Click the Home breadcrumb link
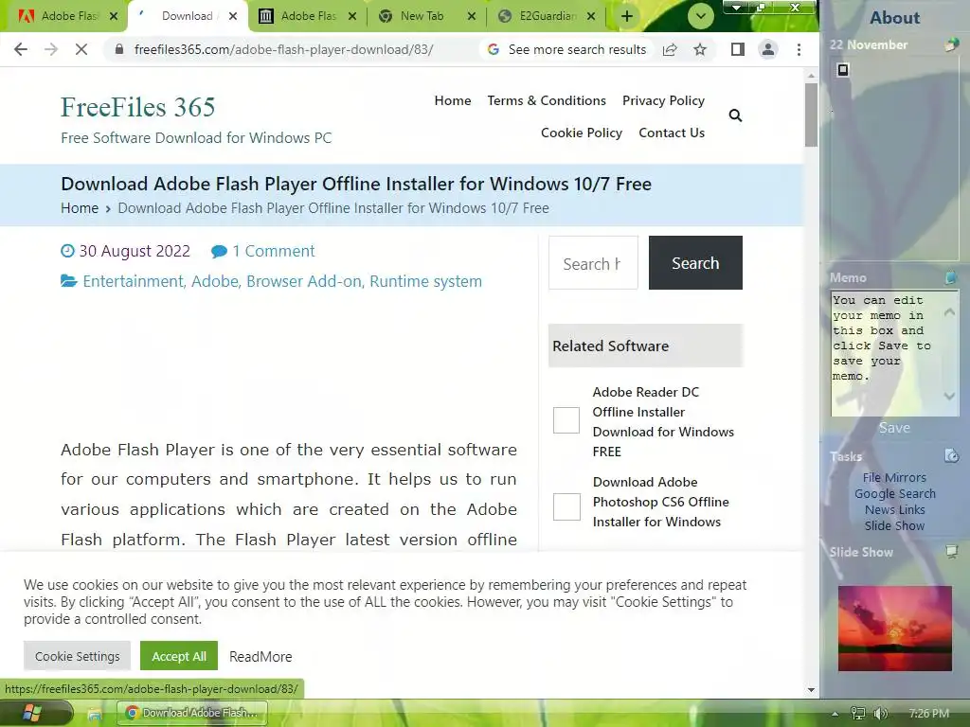Viewport: 970px width, 727px height. coord(80,208)
